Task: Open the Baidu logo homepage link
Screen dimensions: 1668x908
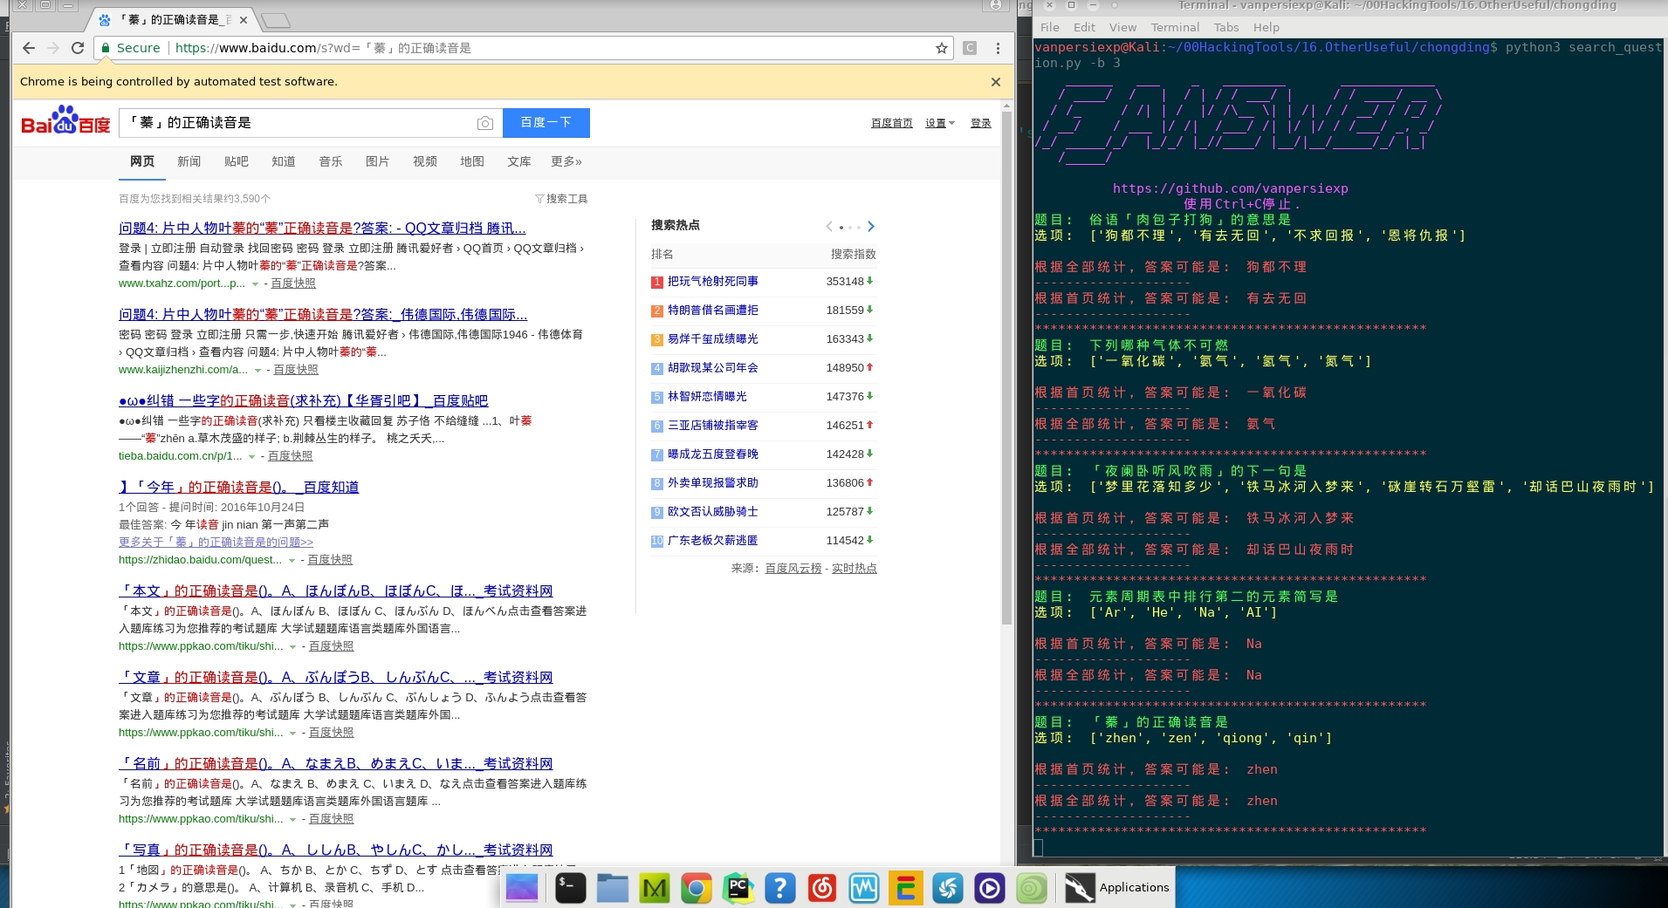Action: (x=65, y=121)
